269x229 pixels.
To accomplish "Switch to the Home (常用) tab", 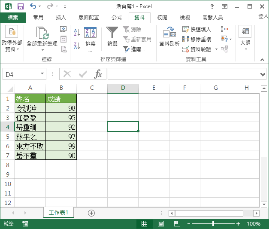I will [38, 18].
